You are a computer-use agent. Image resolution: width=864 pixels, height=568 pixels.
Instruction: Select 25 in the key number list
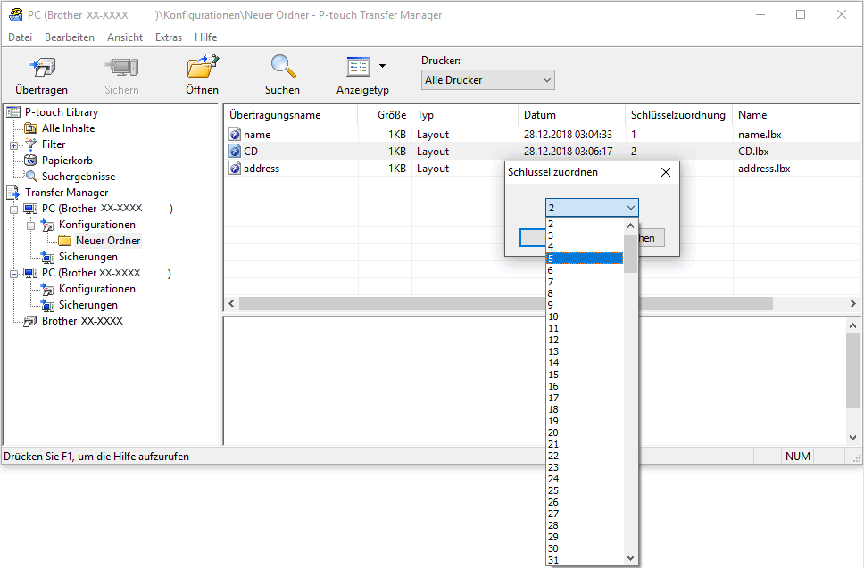(x=585, y=490)
